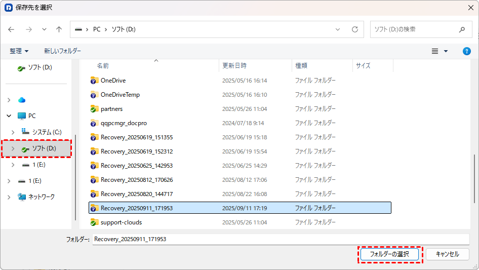This screenshot has width=479, height=270.
Task: Click the support-clouds folder name
Action: coord(122,222)
